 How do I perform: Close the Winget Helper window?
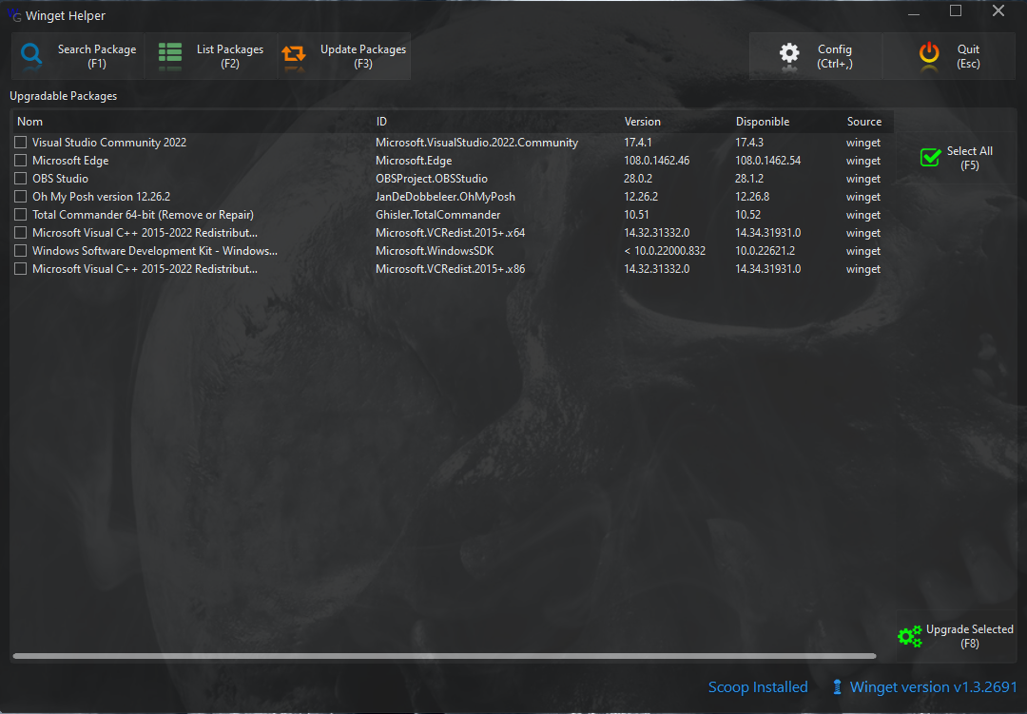998,11
